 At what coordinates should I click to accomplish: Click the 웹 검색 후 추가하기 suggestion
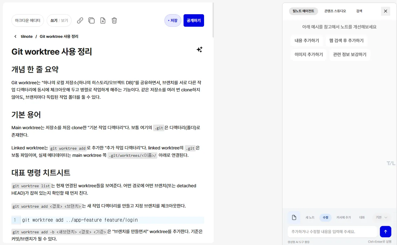point(346,41)
